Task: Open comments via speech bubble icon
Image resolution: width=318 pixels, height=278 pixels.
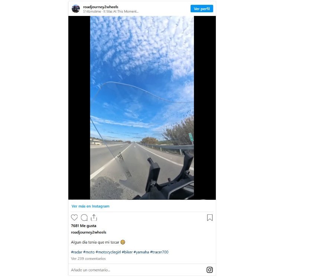Action: [x=84, y=218]
